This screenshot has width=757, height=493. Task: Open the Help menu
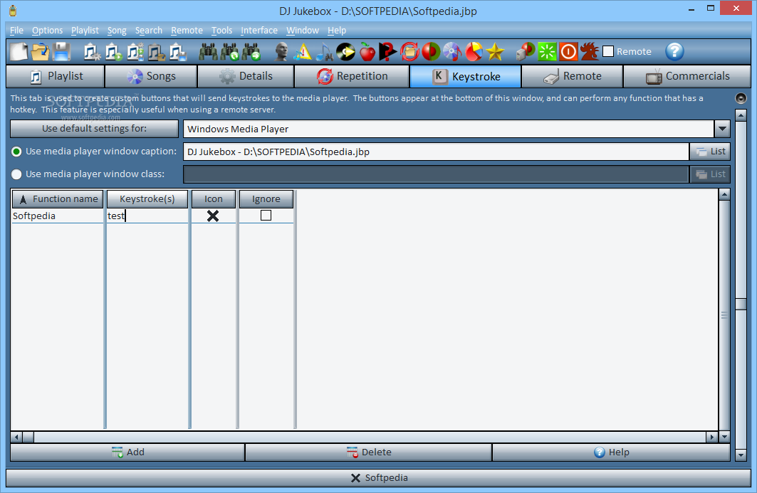(x=337, y=31)
